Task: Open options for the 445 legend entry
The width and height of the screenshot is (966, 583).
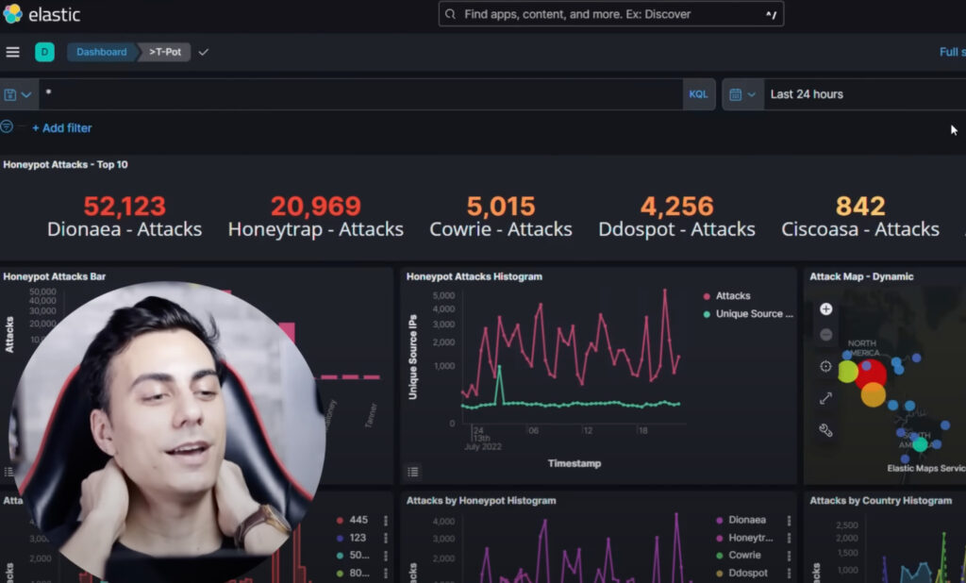Action: coord(386,520)
